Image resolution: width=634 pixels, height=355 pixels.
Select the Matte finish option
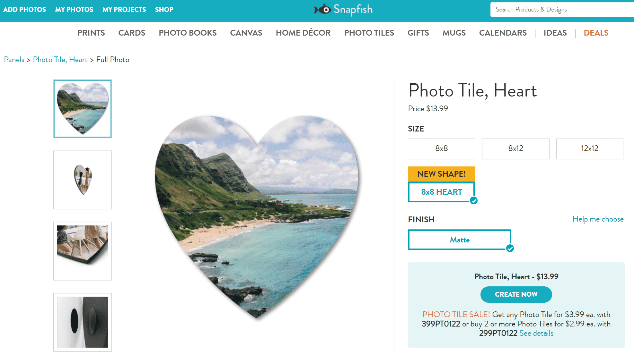pos(459,240)
